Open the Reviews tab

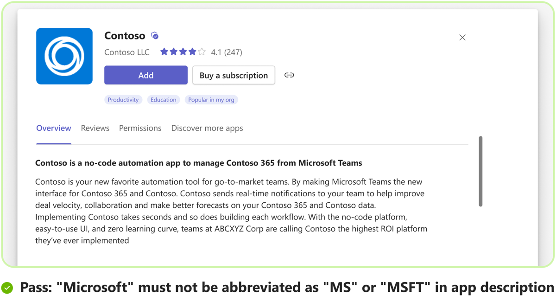click(95, 128)
